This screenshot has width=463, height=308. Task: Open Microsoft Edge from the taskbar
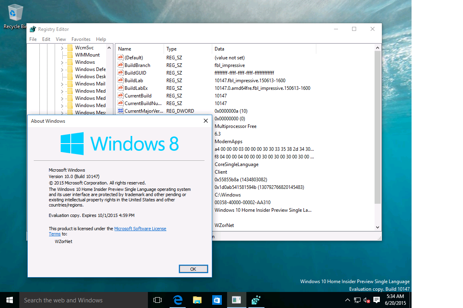point(177,300)
